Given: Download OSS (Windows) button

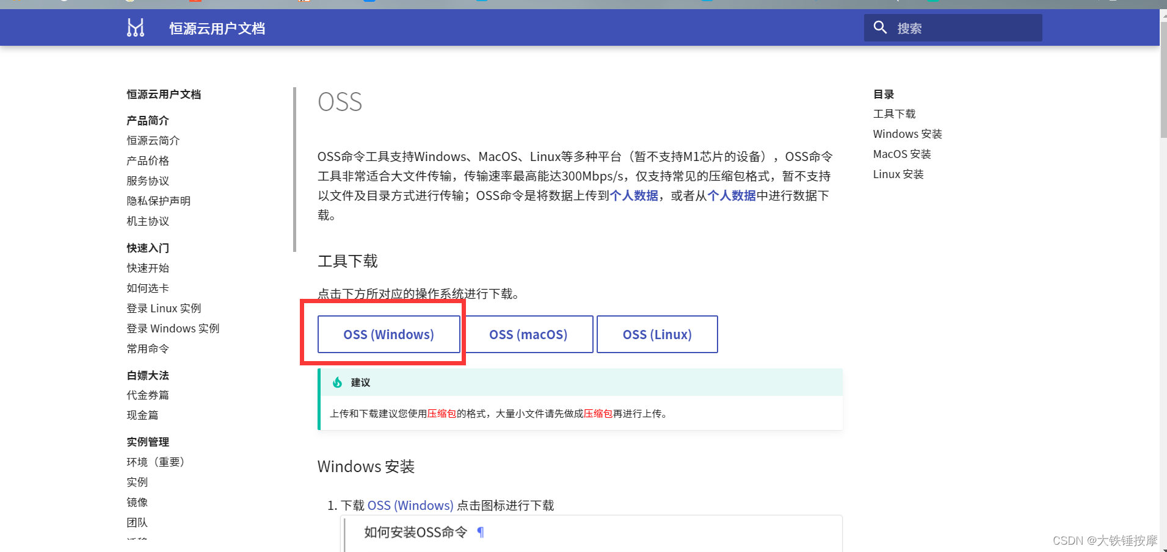Looking at the screenshot, I should pyautogui.click(x=388, y=334).
